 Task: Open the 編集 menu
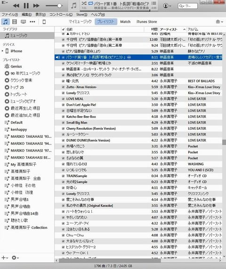[26, 15]
